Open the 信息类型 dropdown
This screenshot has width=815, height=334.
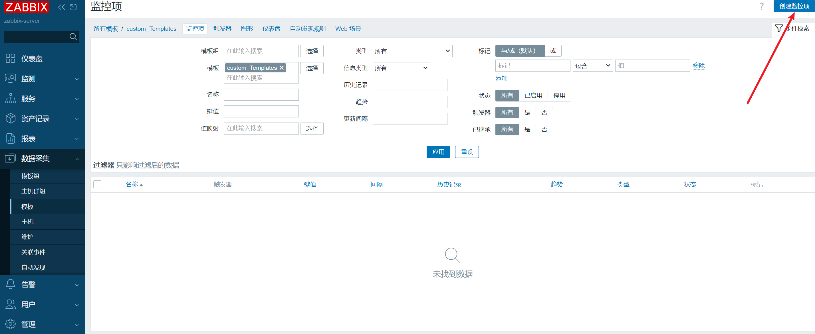(x=401, y=68)
